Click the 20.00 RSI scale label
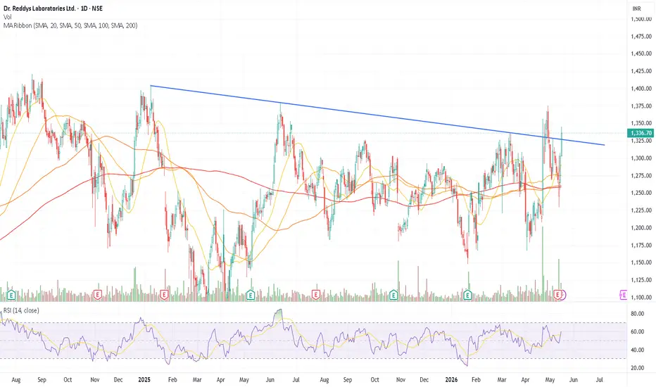This screenshot has width=656, height=387. 637,368
